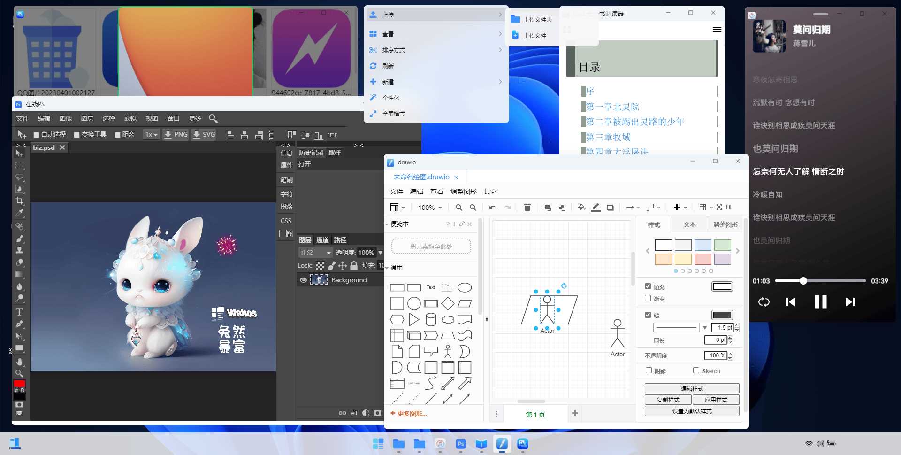Hide the Background layer in 在线PS
Screen dimensions: 901x455
[x=303, y=279]
